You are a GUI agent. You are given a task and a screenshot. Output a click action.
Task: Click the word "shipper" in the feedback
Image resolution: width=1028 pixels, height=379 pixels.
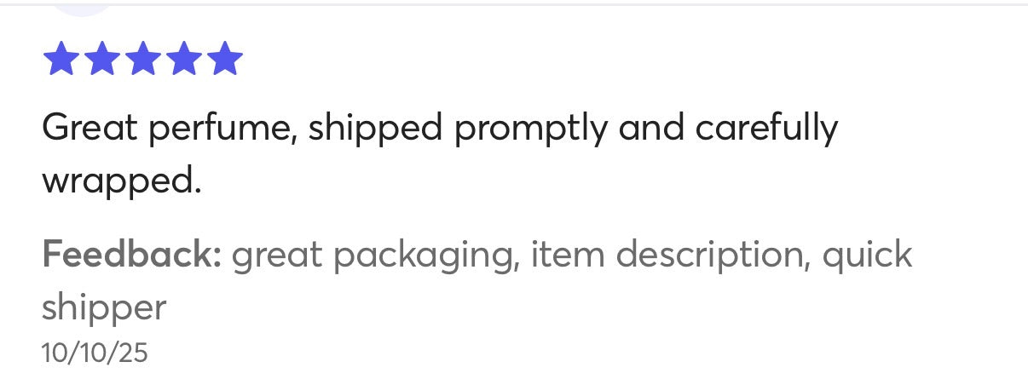104,307
